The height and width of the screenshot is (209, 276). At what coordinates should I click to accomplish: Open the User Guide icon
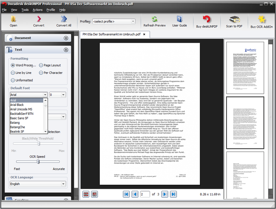point(179,19)
